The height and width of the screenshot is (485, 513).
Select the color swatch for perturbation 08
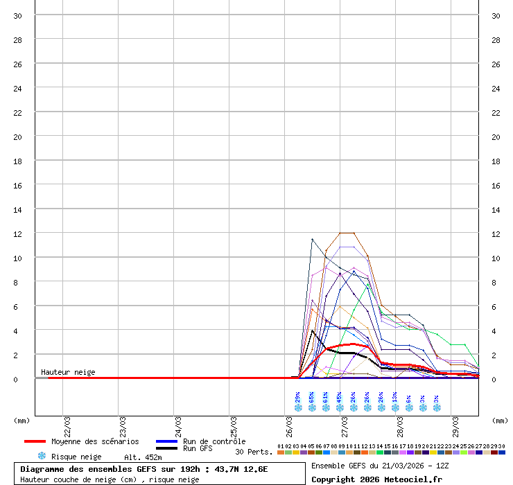click(x=334, y=452)
